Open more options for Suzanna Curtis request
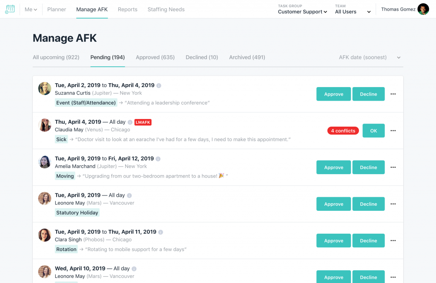 393,94
